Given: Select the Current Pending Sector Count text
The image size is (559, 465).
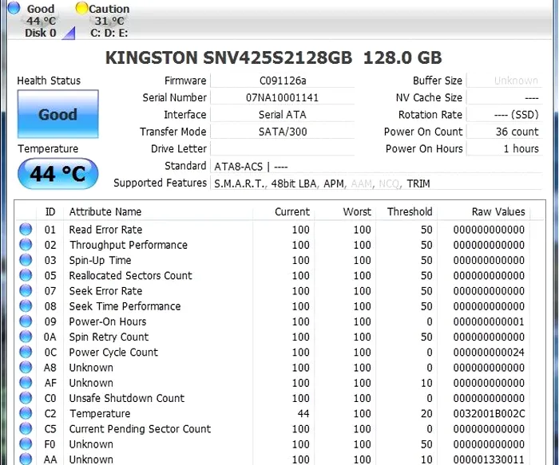Looking at the screenshot, I should tap(140, 428).
